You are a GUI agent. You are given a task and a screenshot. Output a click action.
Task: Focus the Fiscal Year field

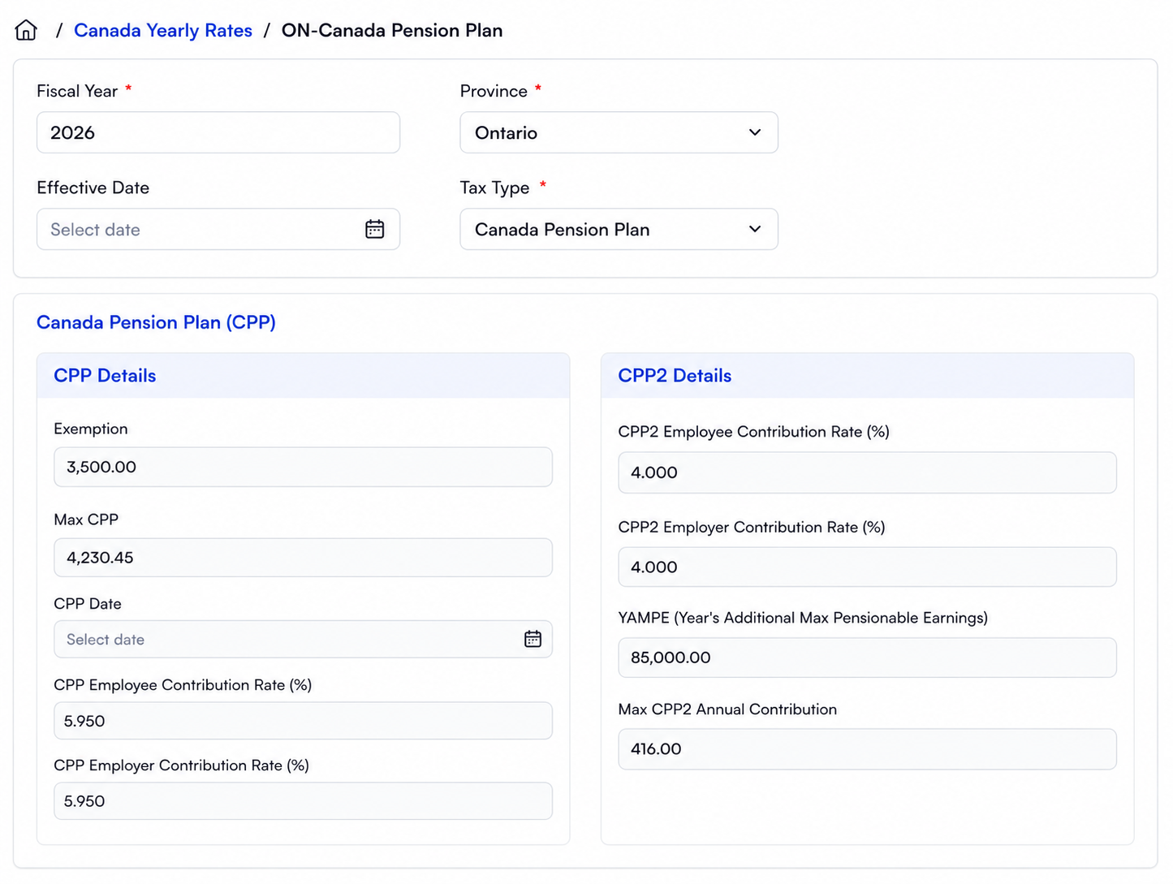click(218, 132)
